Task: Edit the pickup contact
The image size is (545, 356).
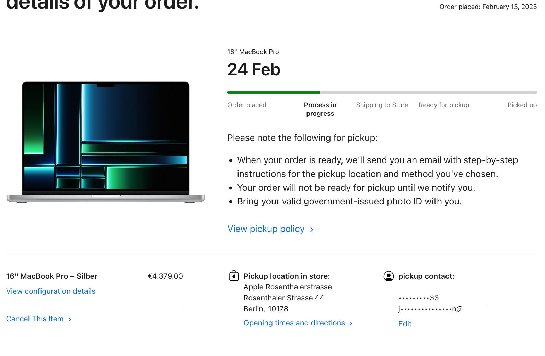Action: point(405,324)
